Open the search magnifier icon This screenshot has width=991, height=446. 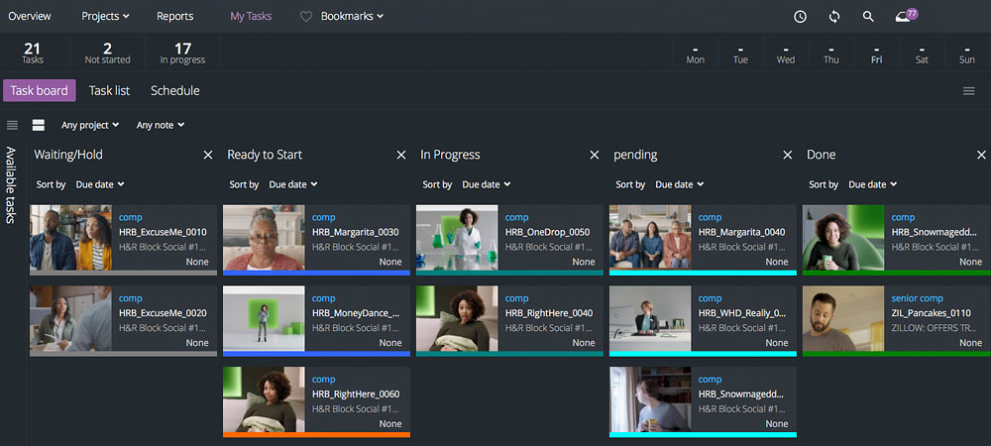[x=868, y=17]
